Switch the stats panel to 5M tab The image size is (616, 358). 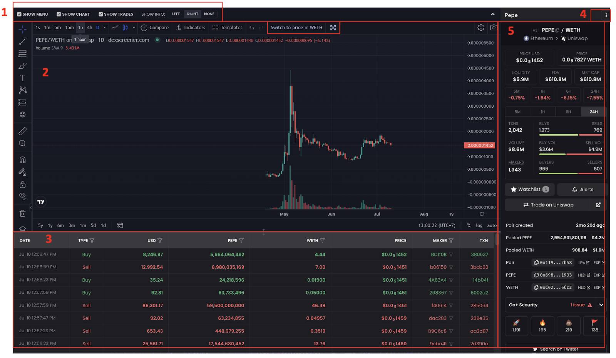(x=517, y=112)
